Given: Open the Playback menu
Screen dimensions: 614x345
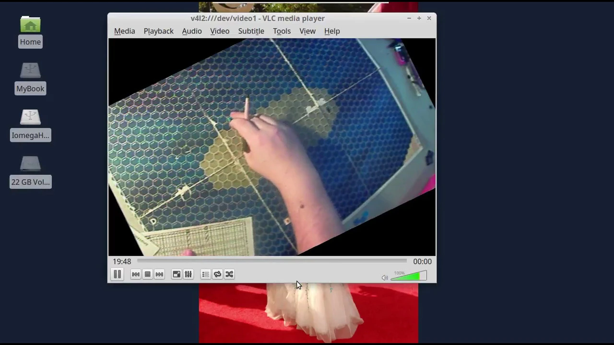Looking at the screenshot, I should point(158,31).
